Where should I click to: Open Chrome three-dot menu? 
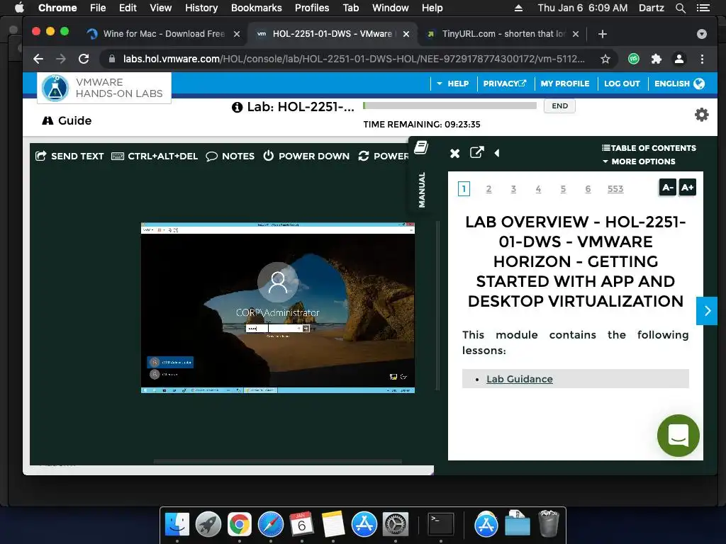[x=702, y=59]
